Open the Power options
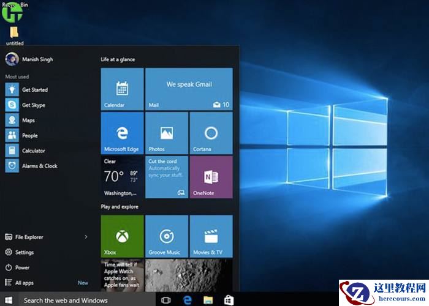The height and width of the screenshot is (306, 429). [17, 267]
